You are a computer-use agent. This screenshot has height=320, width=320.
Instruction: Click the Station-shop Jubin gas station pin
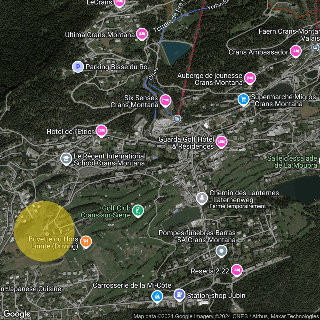[179, 294]
